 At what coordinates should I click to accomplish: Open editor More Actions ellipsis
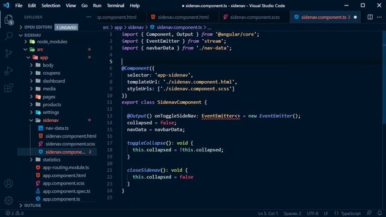(x=379, y=17)
